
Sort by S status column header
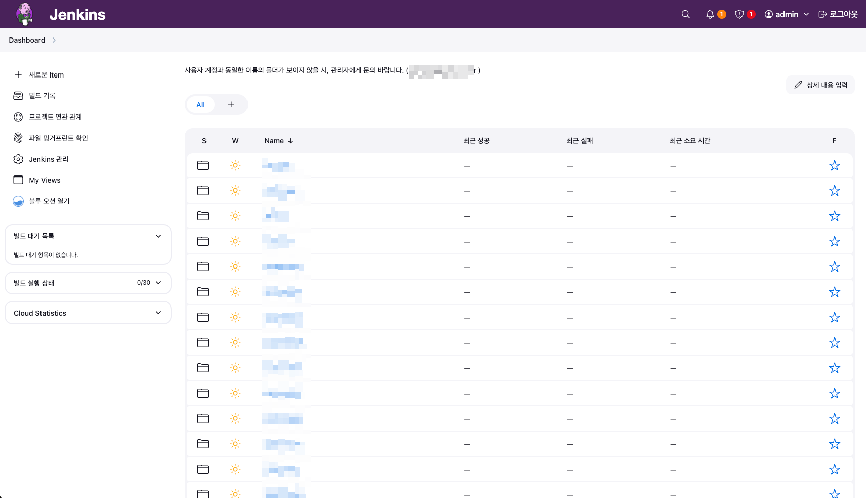[x=204, y=141]
